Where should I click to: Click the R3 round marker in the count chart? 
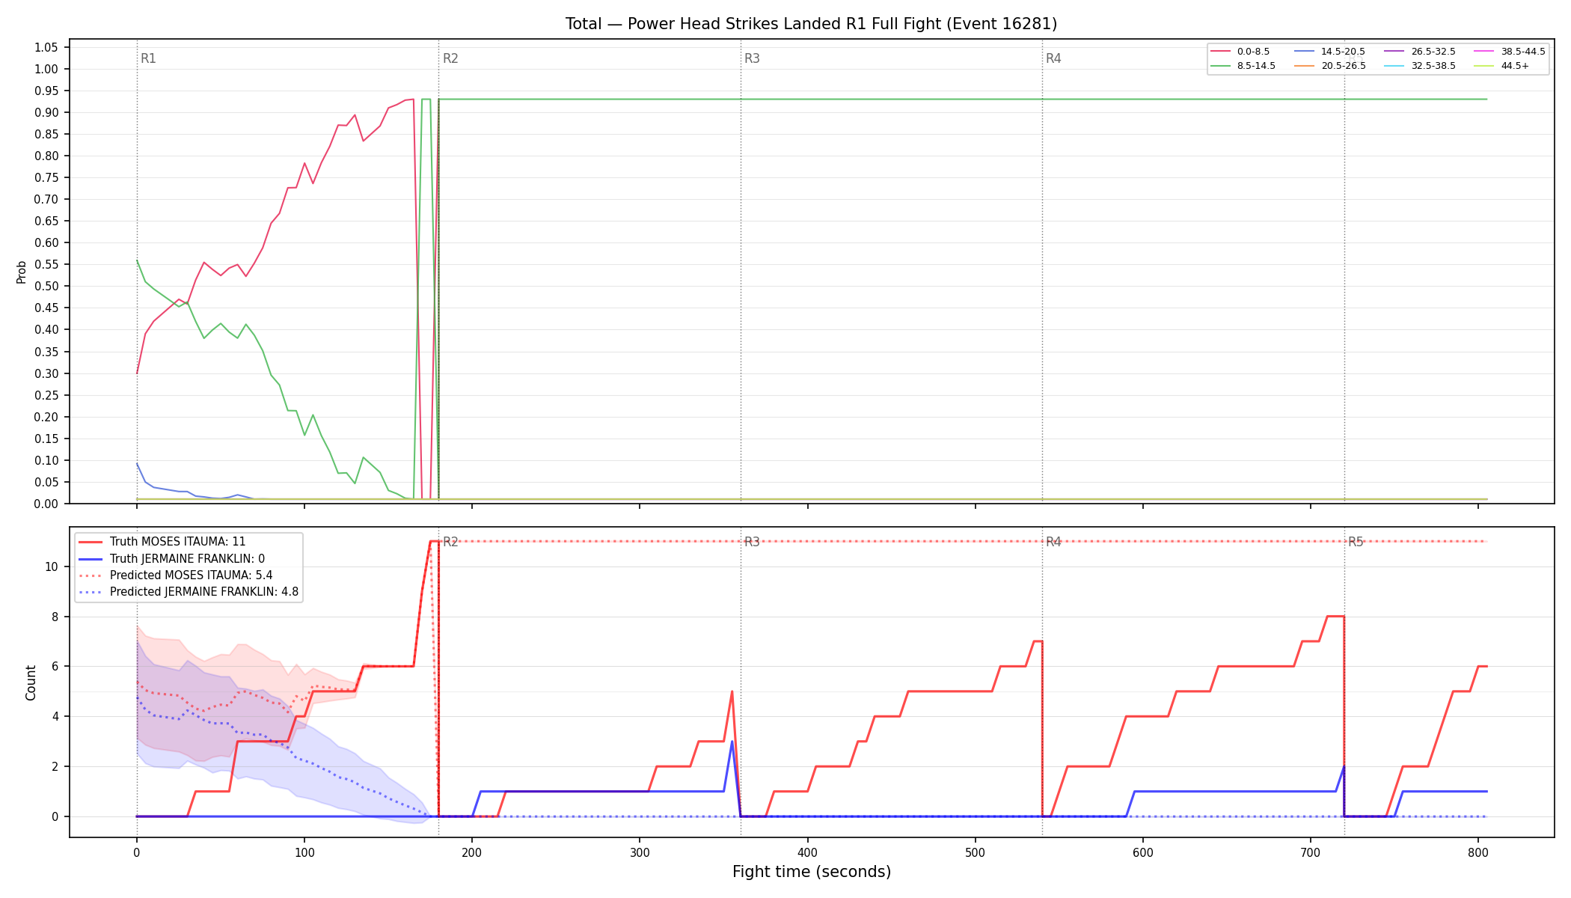[x=752, y=542]
